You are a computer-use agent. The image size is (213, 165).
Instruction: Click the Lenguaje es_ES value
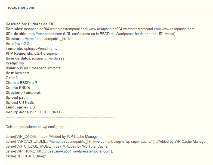point(29,107)
